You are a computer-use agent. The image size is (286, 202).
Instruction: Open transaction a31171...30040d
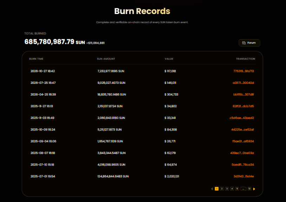click(243, 83)
